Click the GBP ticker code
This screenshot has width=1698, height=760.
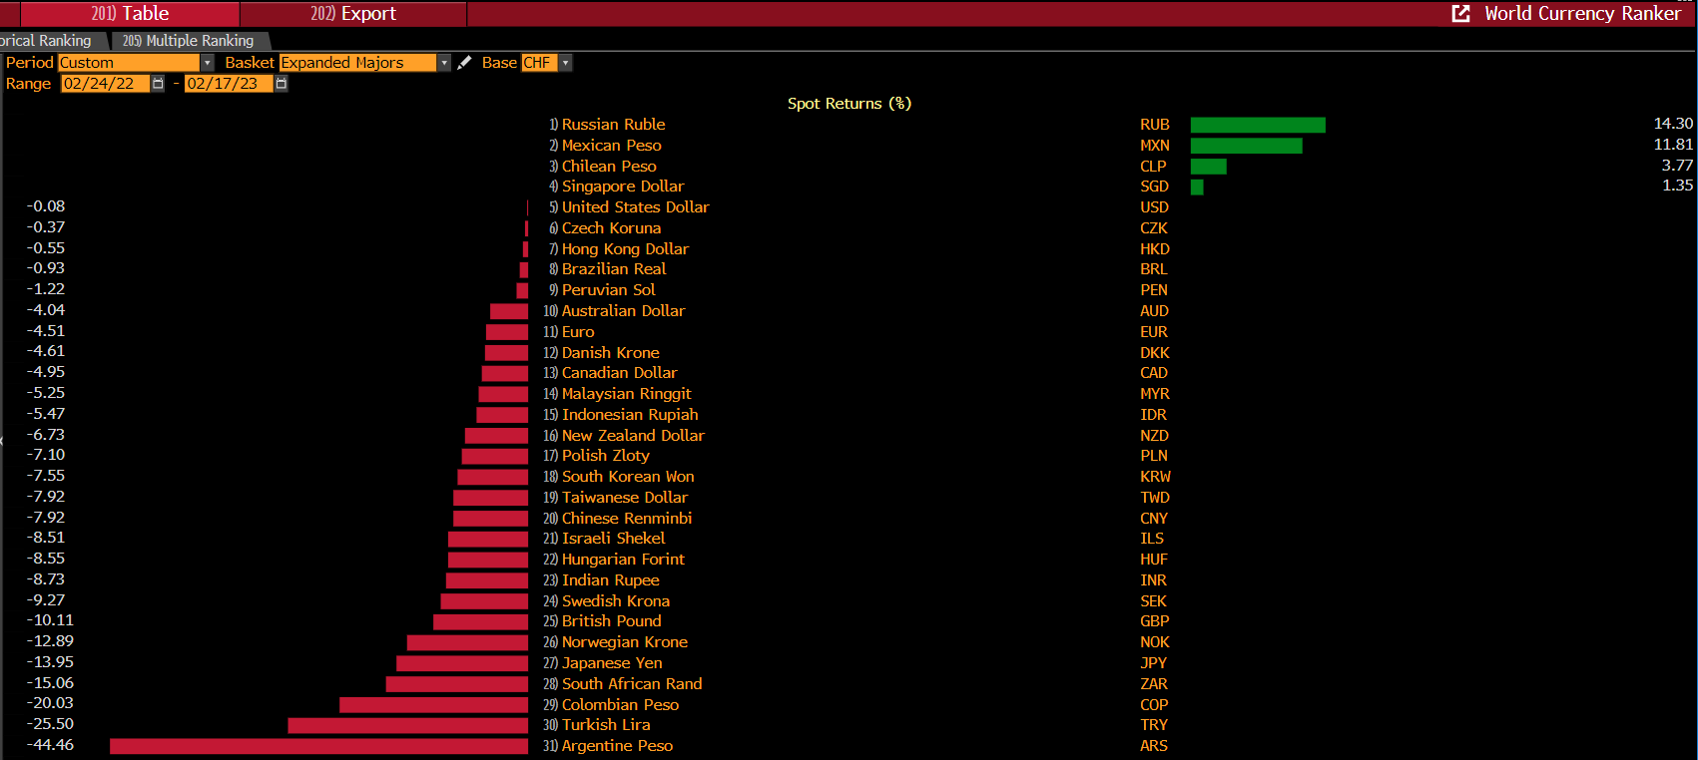coord(1155,621)
